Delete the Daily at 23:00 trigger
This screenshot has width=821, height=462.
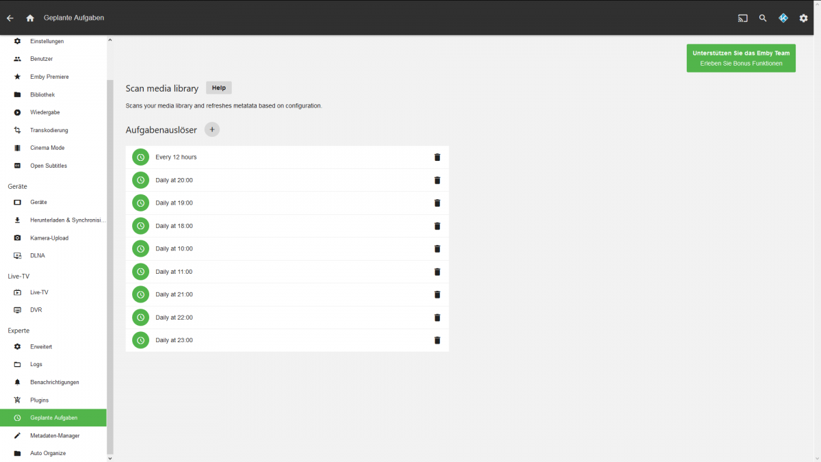[x=437, y=340]
